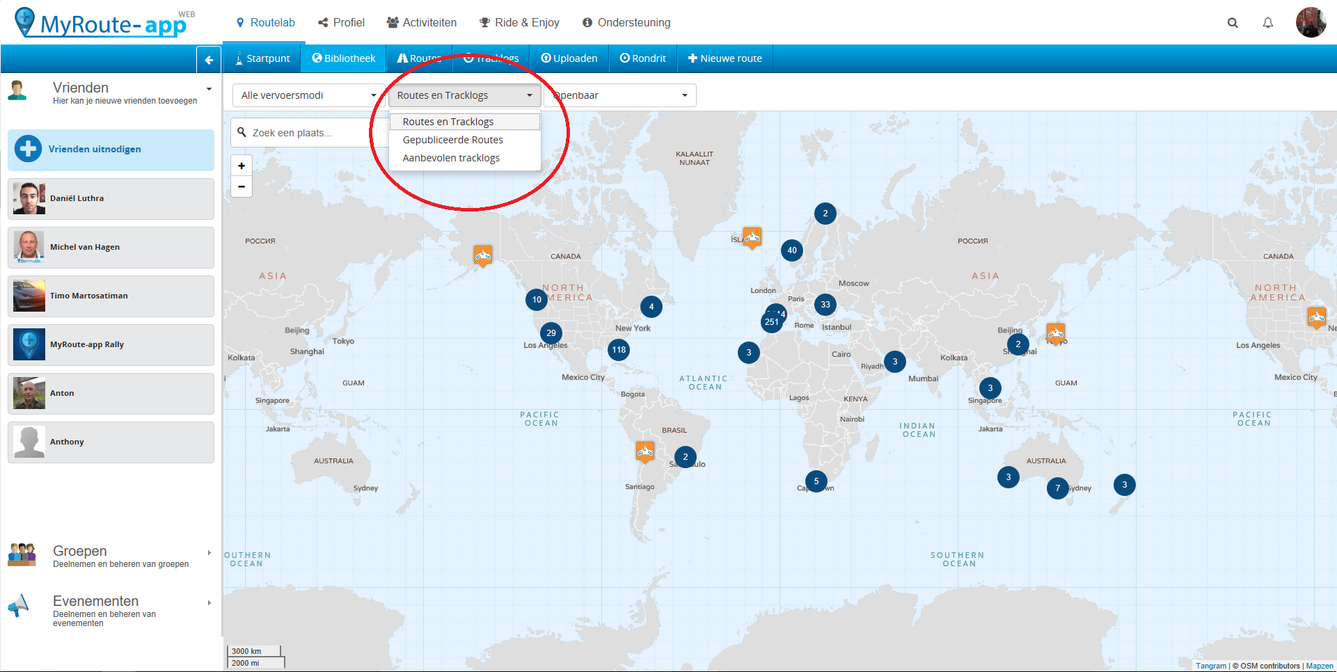Switch to Bibliotheek tab
Viewport: 1337px width, 672px height.
344,58
